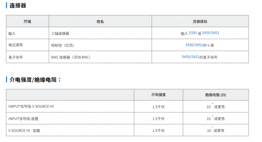Click the IINPUT信号线-V SOURCE HI row label

31,106
